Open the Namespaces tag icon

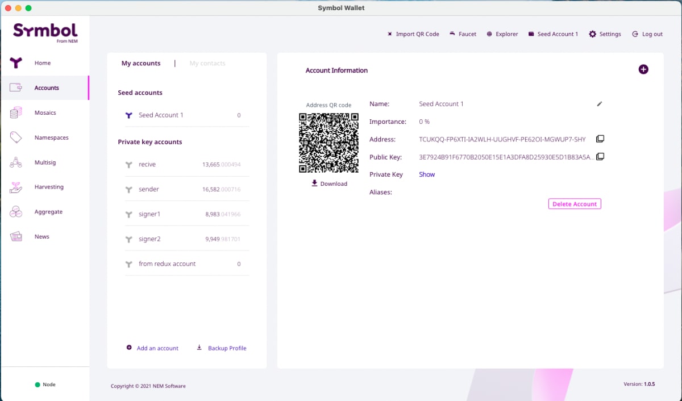[16, 137]
